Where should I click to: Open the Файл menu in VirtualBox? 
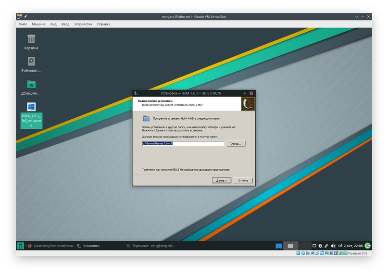(x=23, y=24)
